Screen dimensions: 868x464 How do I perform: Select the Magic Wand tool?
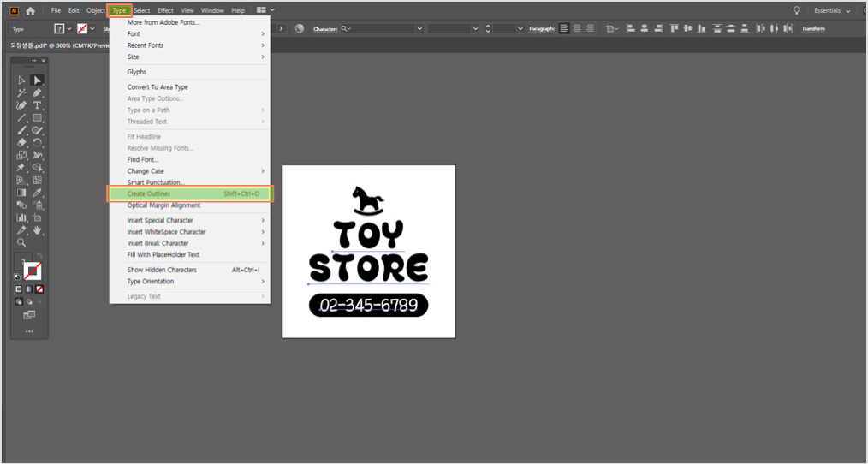tap(21, 93)
